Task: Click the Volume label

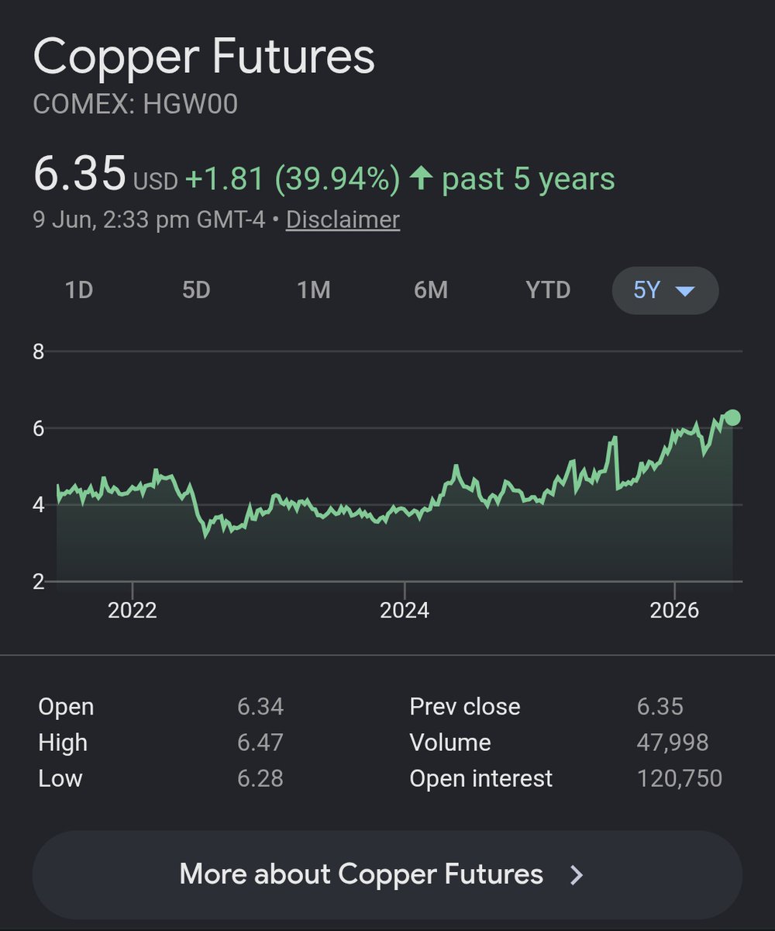Action: click(x=450, y=742)
